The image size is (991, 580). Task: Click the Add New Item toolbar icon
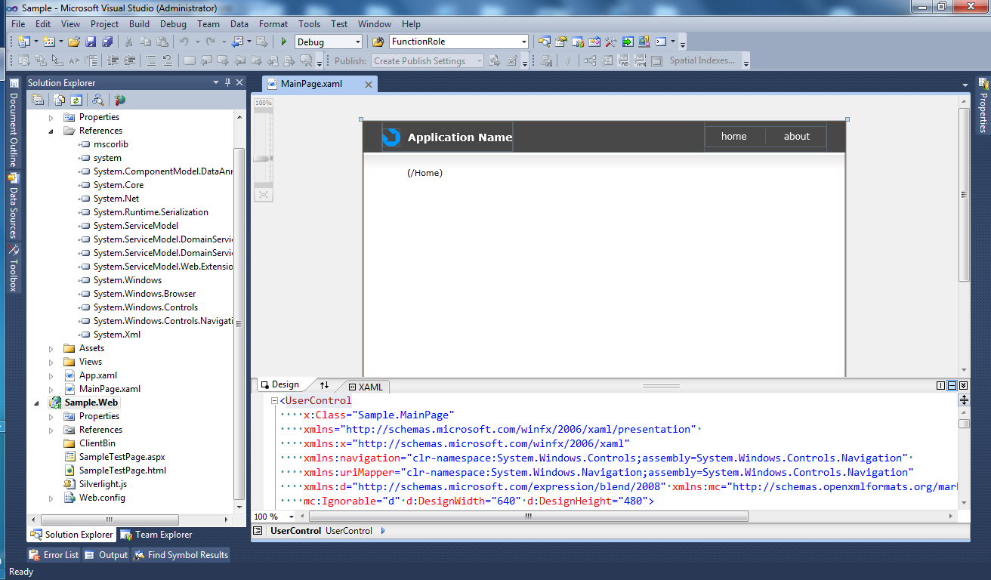pos(49,42)
